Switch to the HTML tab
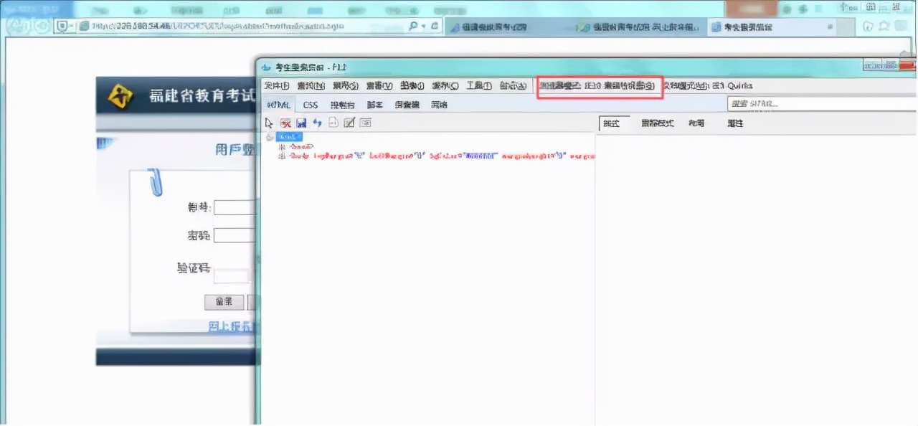Image resolution: width=918 pixels, height=426 pixels. [280, 105]
